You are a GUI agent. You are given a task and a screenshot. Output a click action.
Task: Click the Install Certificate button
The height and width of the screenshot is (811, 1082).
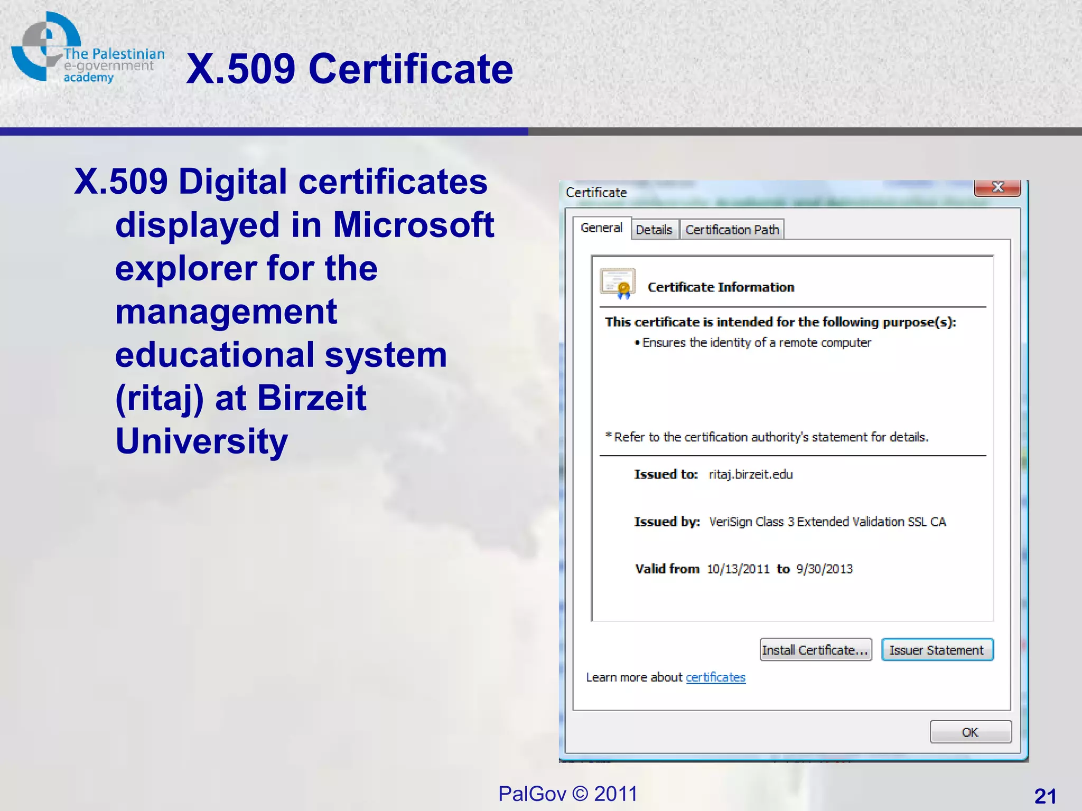tap(816, 650)
